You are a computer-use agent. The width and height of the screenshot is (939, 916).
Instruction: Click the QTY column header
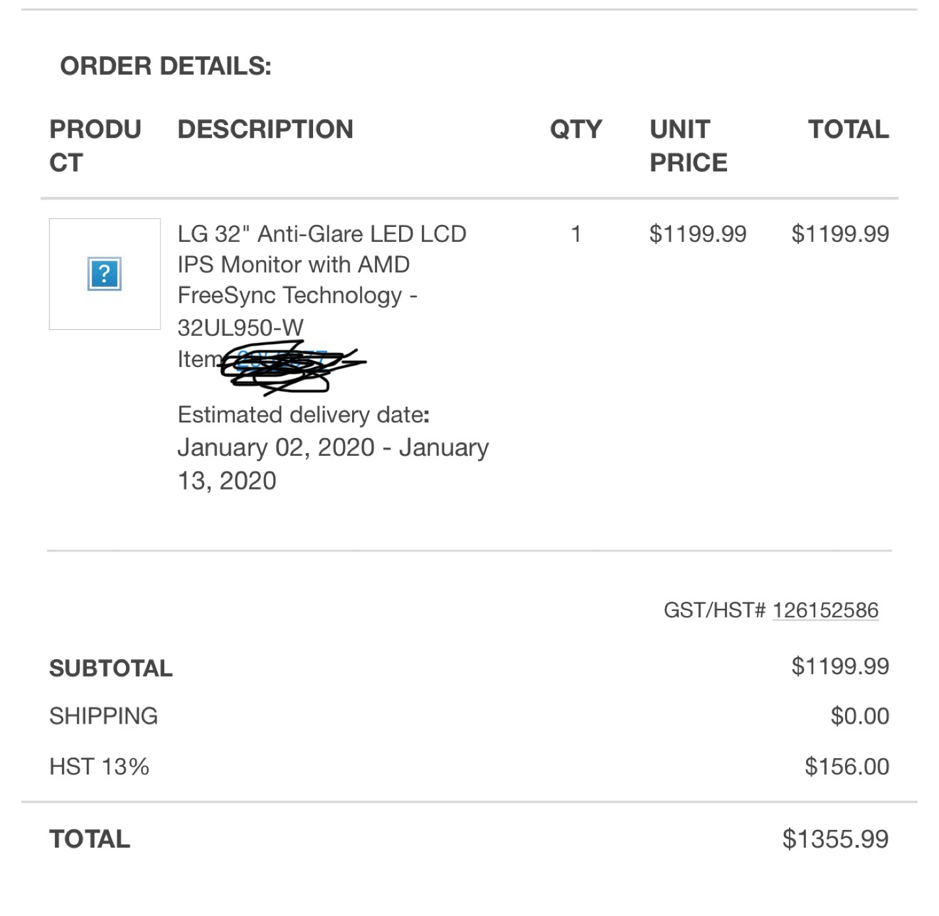(576, 129)
